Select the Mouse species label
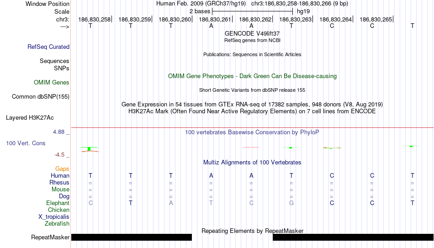 coord(60,190)
